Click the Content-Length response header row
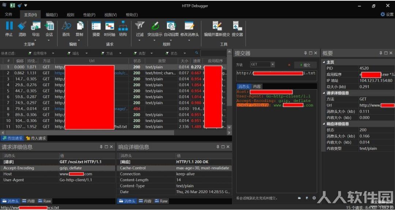This screenshot has width=395, height=210. click(174, 180)
